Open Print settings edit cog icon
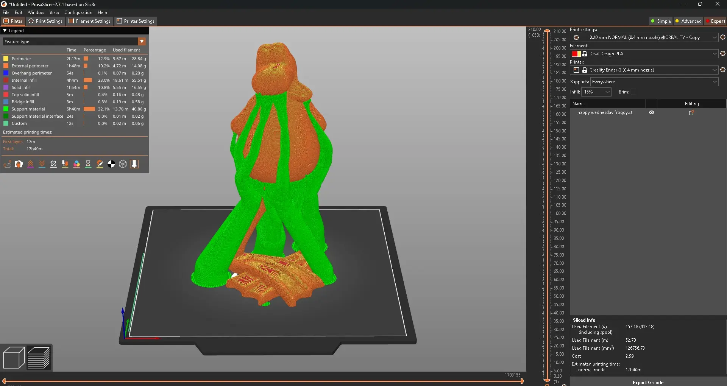The image size is (727, 386). coord(723,37)
